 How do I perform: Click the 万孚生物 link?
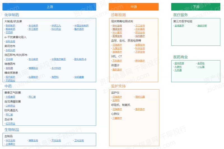tap(140, 52)
